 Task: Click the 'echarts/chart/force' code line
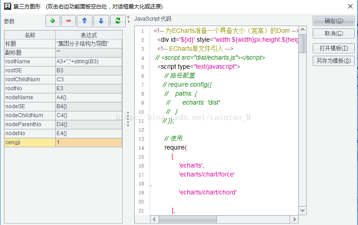point(207,175)
